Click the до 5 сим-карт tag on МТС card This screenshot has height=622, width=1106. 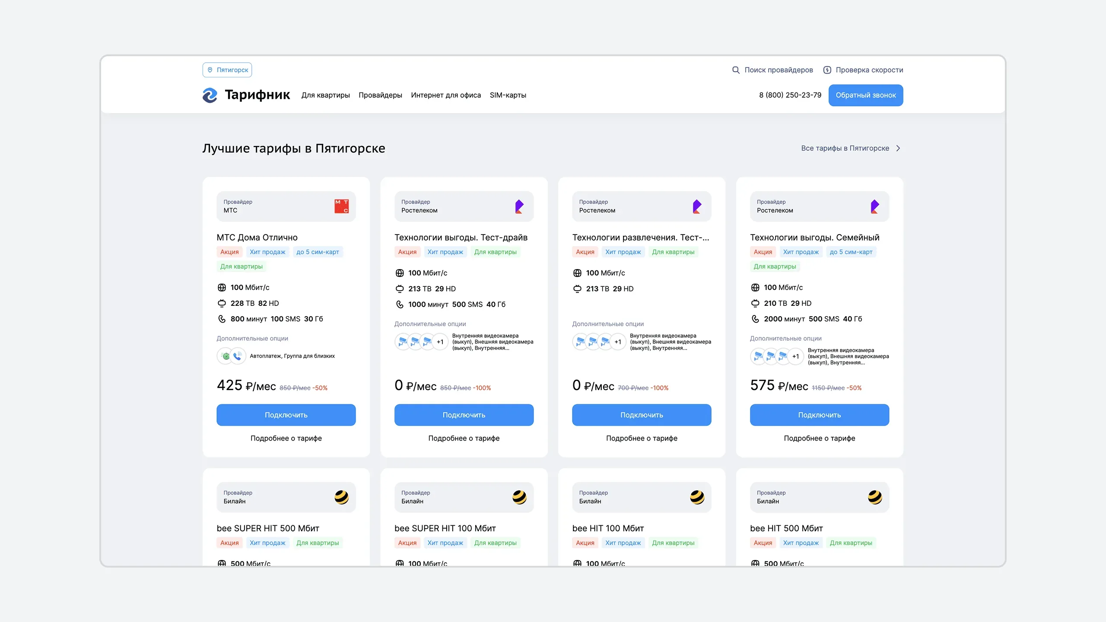tap(318, 252)
